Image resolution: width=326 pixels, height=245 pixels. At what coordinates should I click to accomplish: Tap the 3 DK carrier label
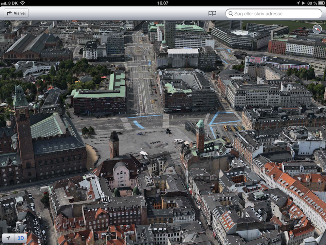13,3
